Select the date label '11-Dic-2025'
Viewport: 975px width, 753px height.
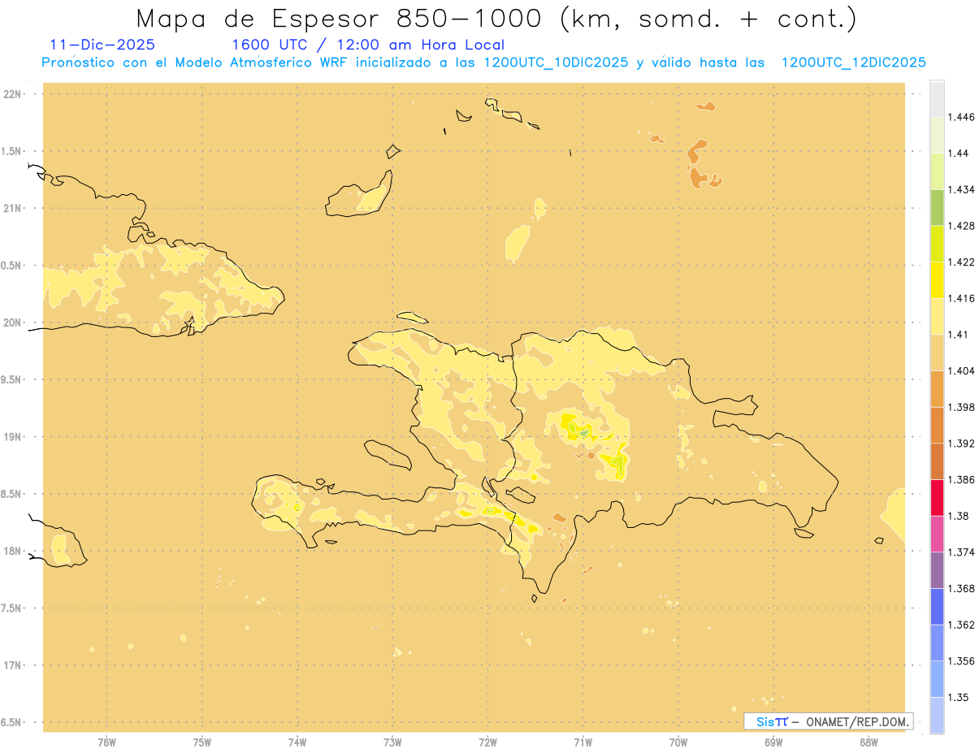point(102,45)
